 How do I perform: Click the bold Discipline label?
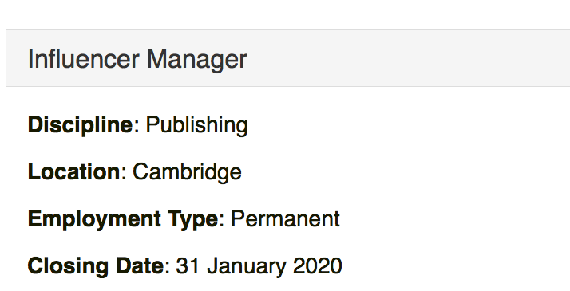click(x=81, y=125)
